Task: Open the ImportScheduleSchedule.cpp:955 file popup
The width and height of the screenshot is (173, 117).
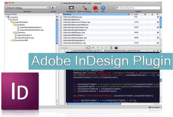Action: point(87,51)
